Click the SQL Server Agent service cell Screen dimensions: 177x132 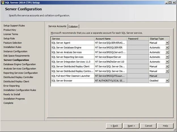click(73, 43)
